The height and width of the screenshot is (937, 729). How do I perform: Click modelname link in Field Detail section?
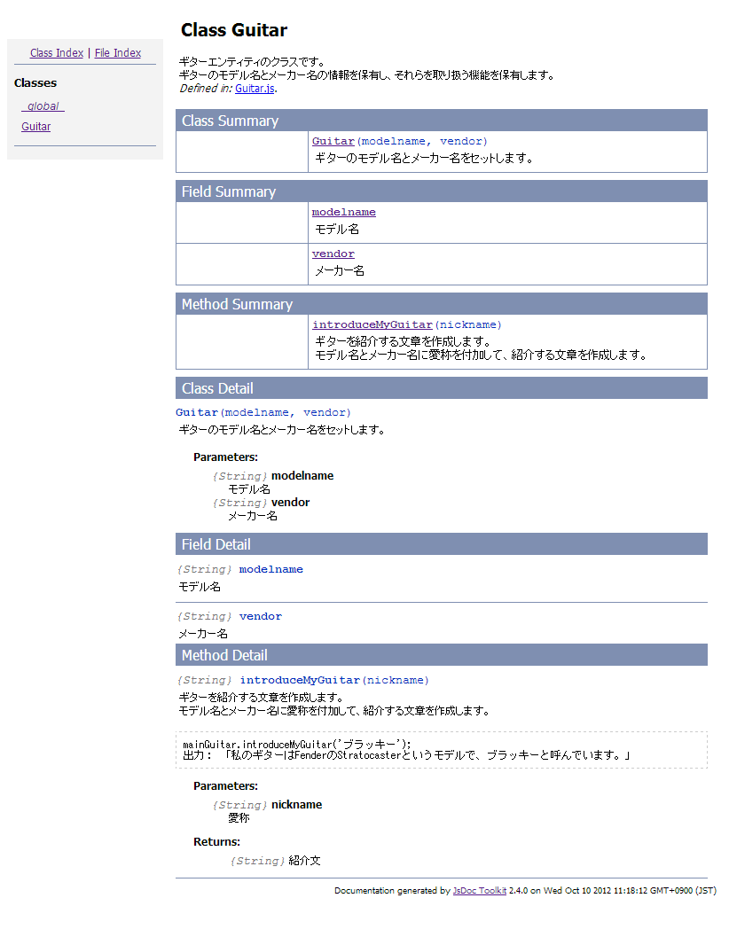point(270,569)
